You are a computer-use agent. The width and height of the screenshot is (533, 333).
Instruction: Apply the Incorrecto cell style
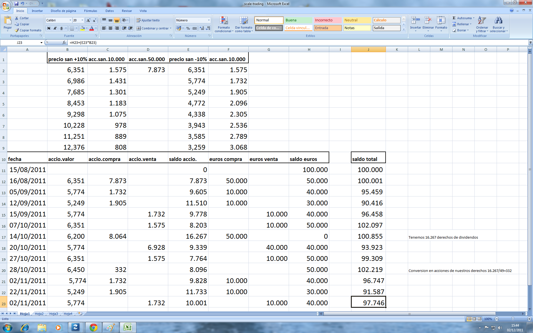(x=328, y=20)
